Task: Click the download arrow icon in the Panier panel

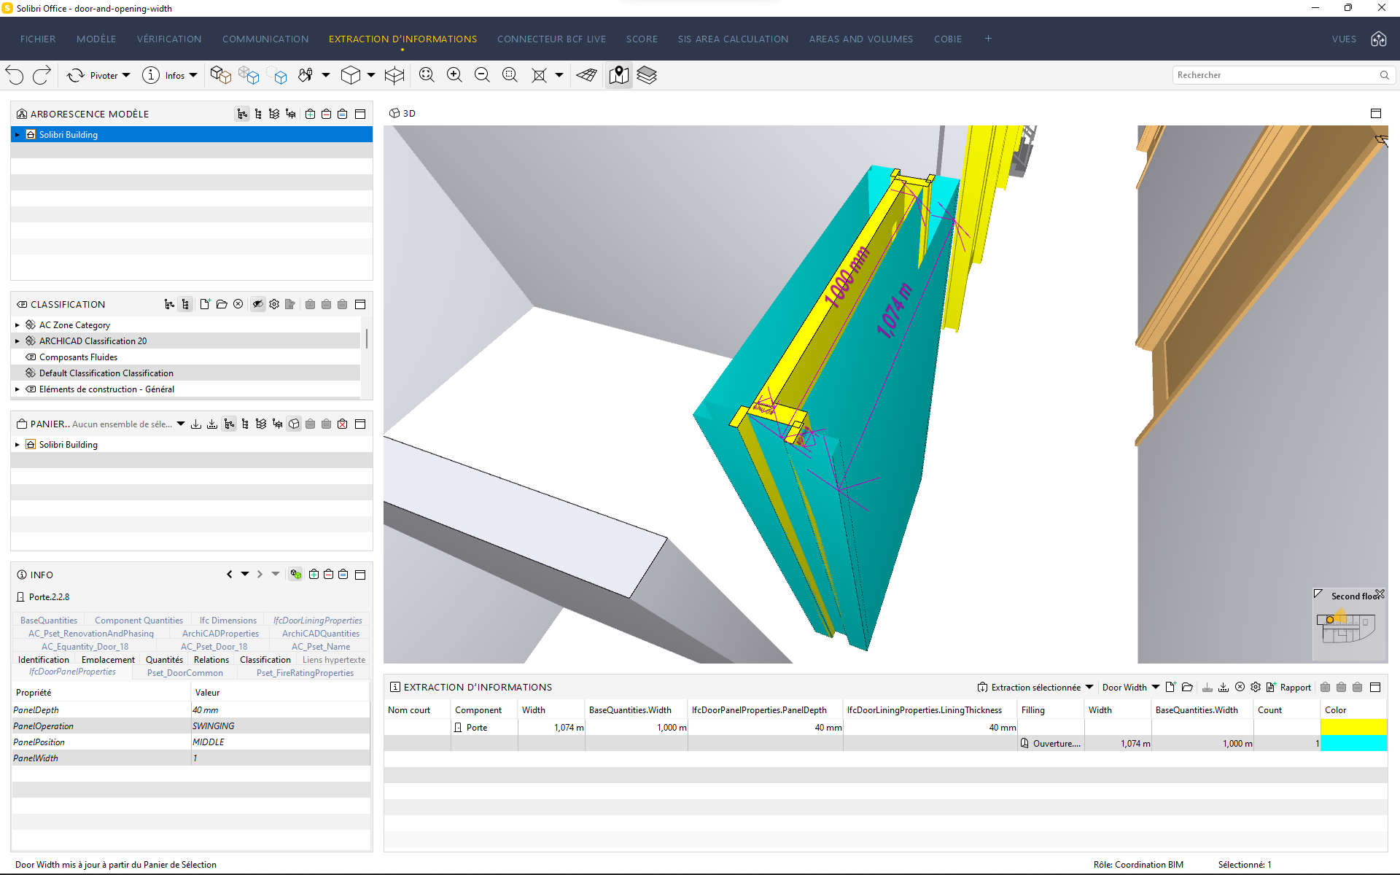Action: tap(196, 424)
